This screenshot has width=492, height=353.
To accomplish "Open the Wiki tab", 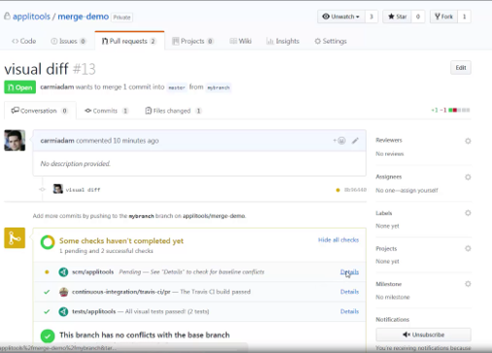I will tap(240, 41).
